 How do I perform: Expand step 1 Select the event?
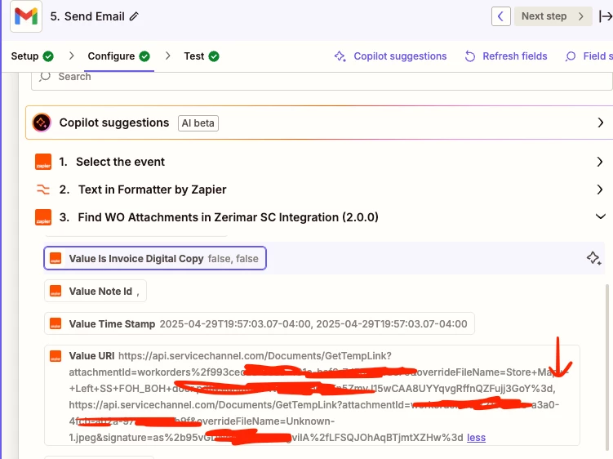coord(319,162)
